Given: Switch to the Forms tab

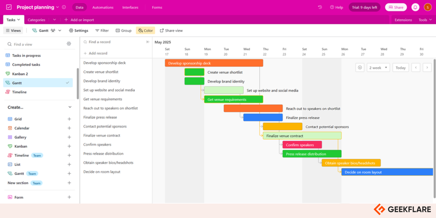Looking at the screenshot, I should pos(157,7).
